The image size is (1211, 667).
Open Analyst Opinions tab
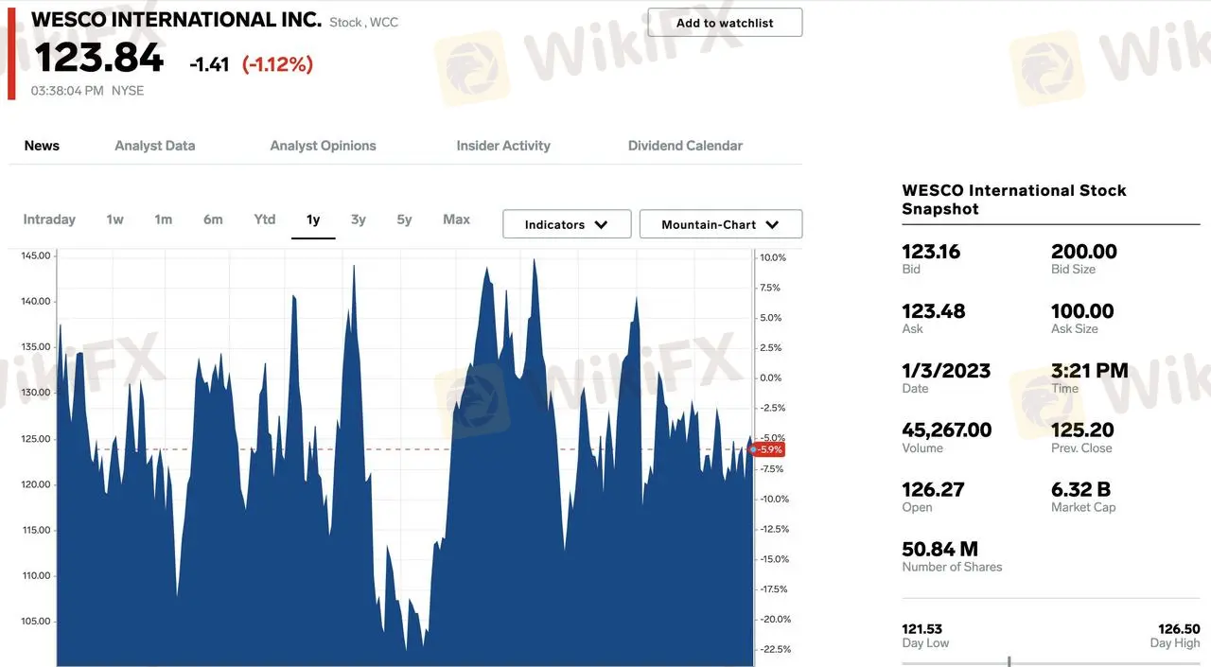(323, 146)
